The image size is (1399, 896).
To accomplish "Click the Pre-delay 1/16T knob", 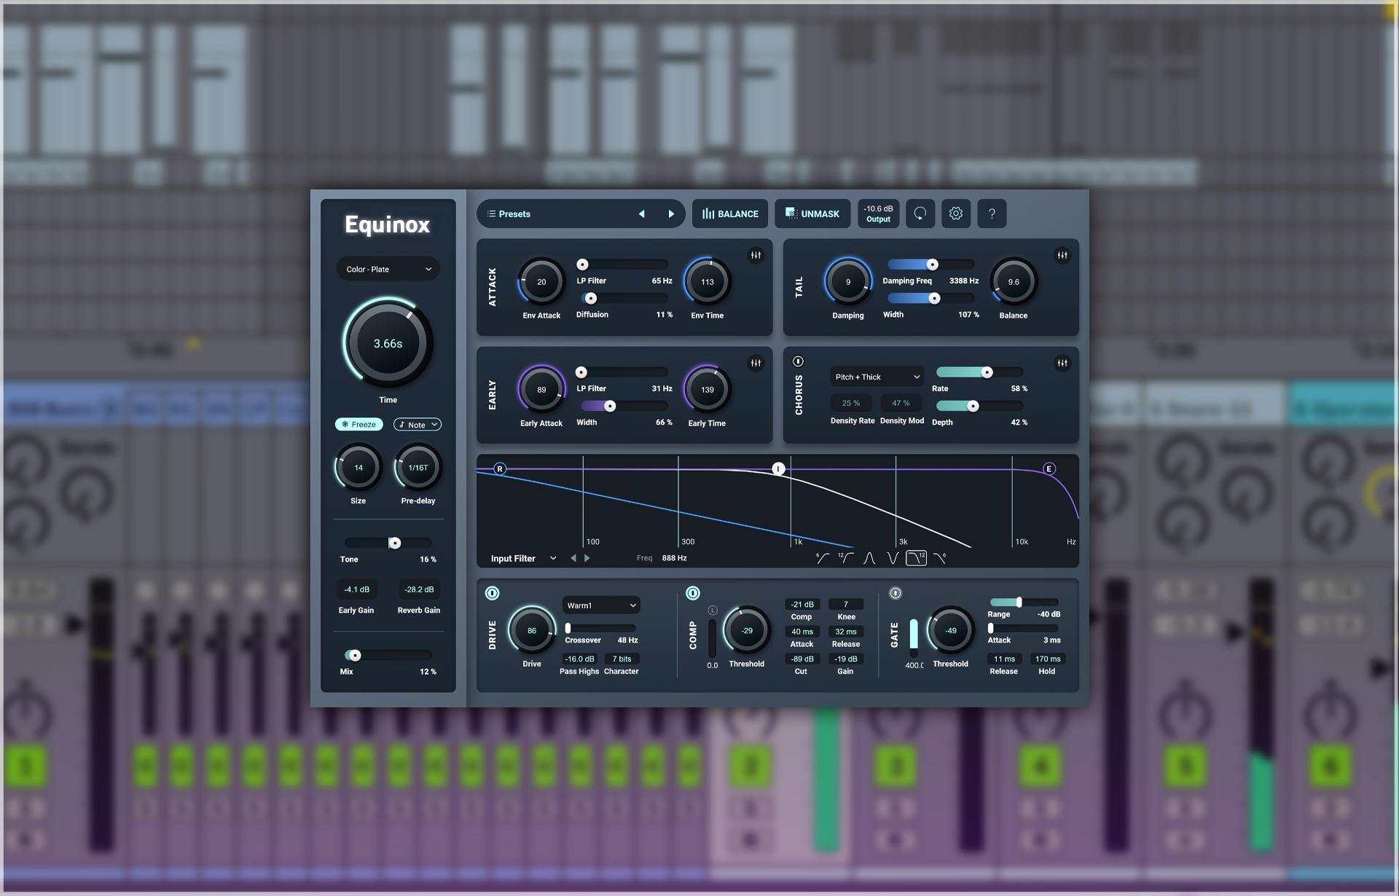I will click(418, 468).
